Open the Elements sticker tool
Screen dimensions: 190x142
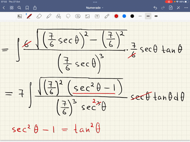pos(78,16)
